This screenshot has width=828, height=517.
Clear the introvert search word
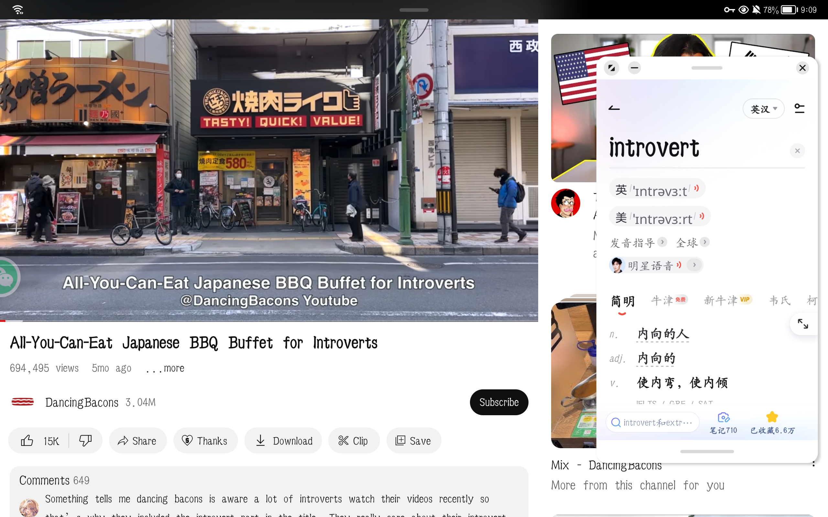click(797, 151)
